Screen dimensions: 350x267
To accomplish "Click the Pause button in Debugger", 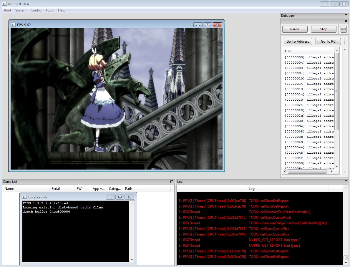I will pos(295,29).
